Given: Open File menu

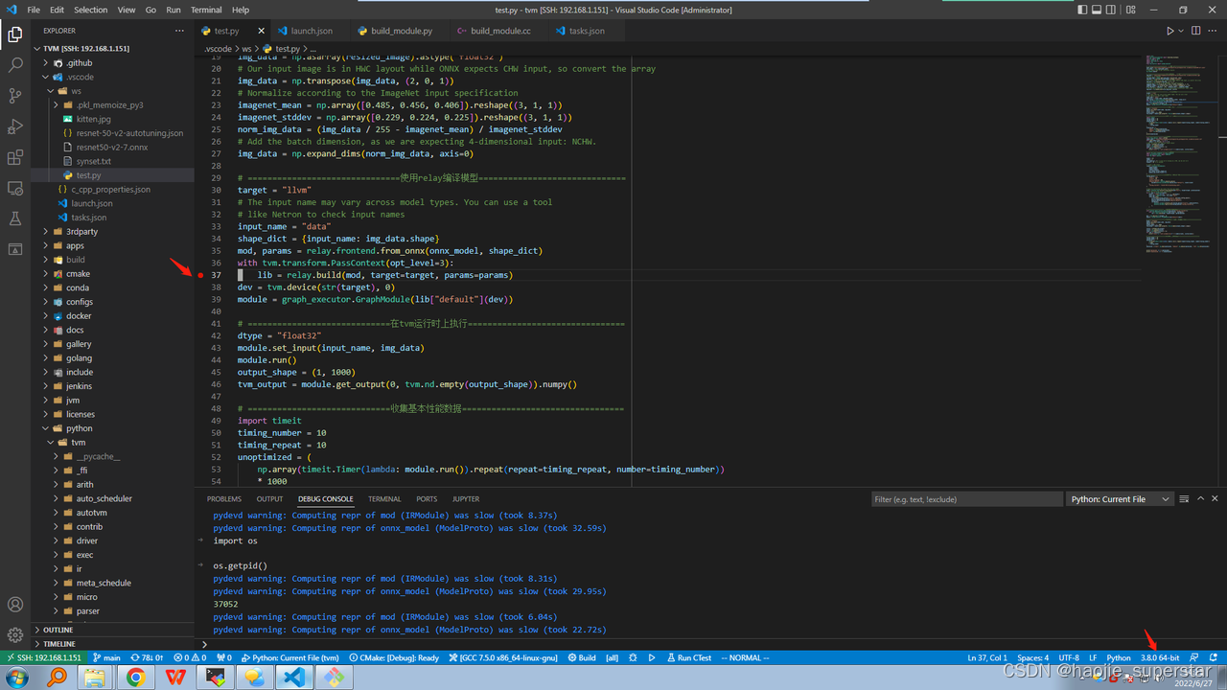Looking at the screenshot, I should pos(34,10).
